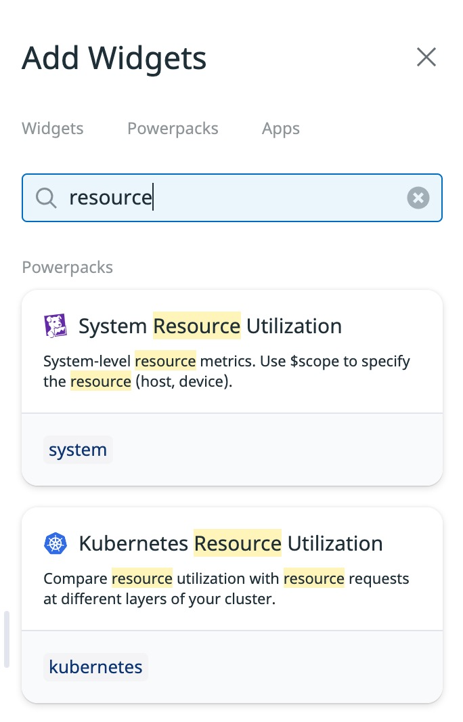Click the Kubernetes card footer beside the kubernetes tag

point(291,667)
